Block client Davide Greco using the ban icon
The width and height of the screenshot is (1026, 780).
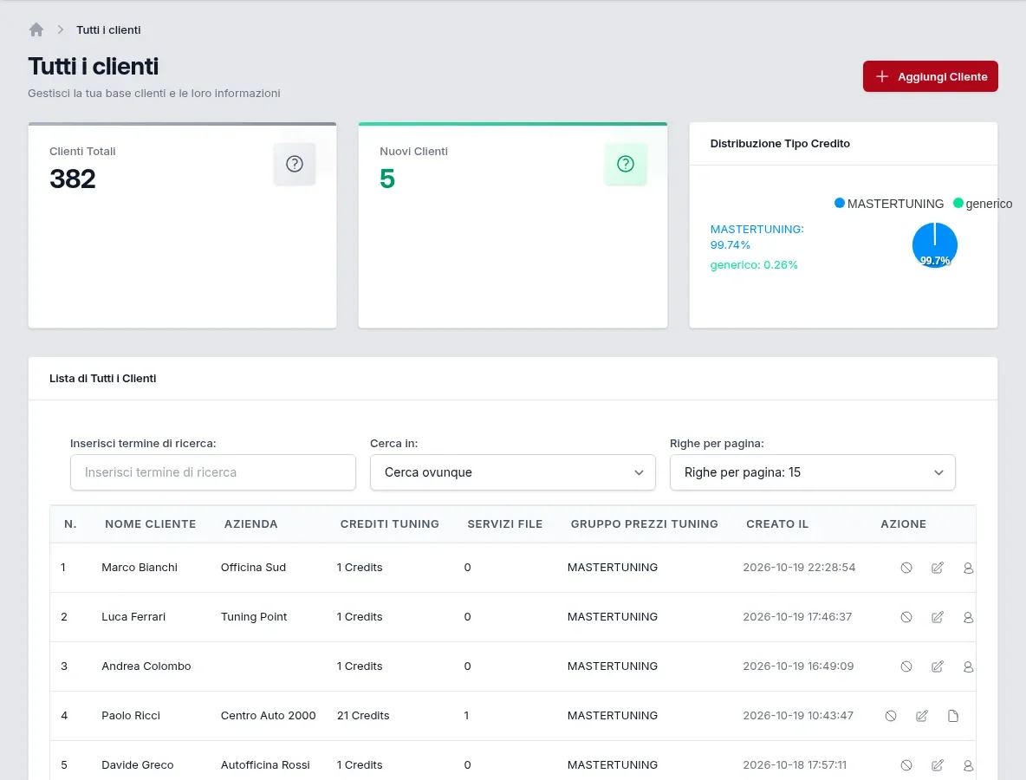click(x=906, y=765)
